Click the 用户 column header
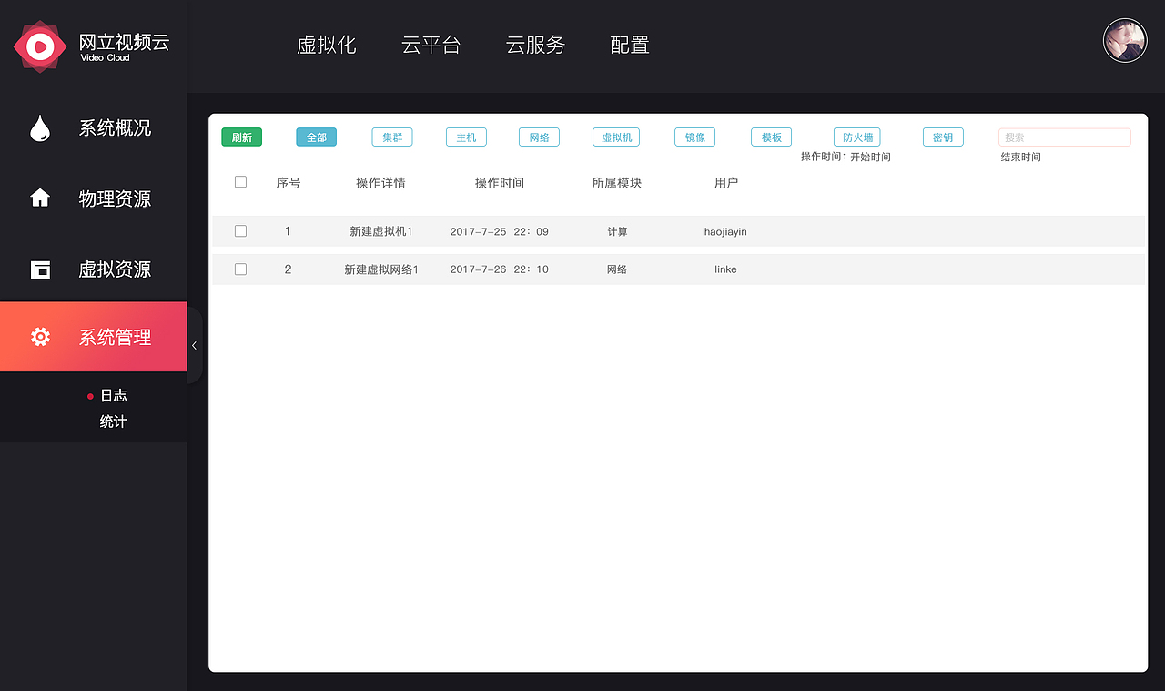This screenshot has height=691, width=1165. pos(726,183)
